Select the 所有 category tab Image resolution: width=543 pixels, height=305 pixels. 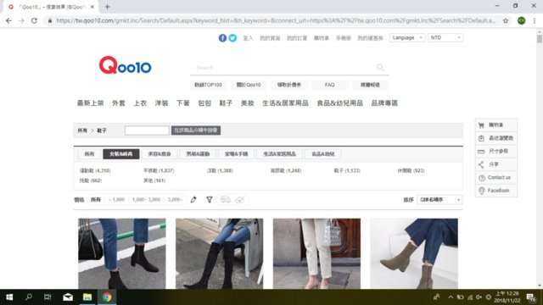[x=89, y=154]
